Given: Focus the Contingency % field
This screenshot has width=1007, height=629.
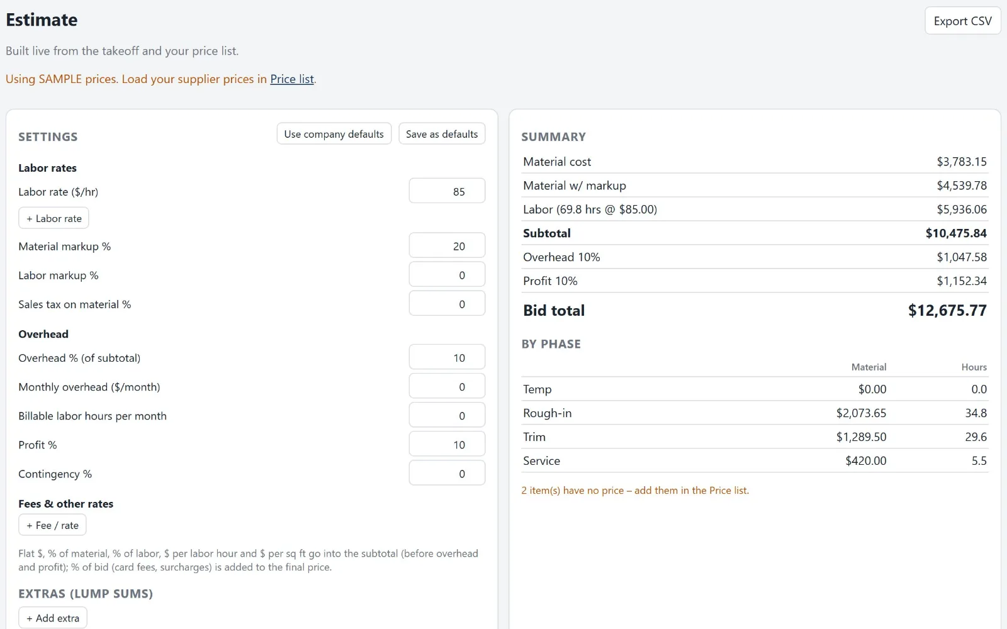Looking at the screenshot, I should coord(447,473).
